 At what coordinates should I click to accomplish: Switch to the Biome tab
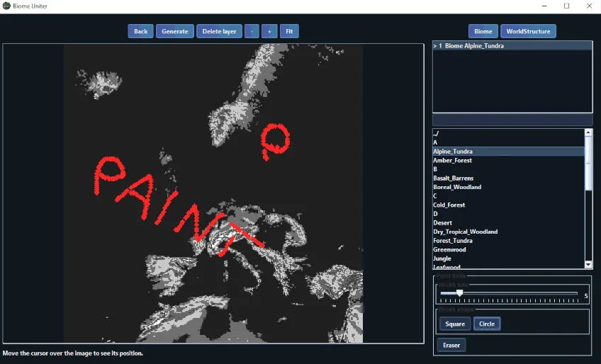[x=483, y=31]
